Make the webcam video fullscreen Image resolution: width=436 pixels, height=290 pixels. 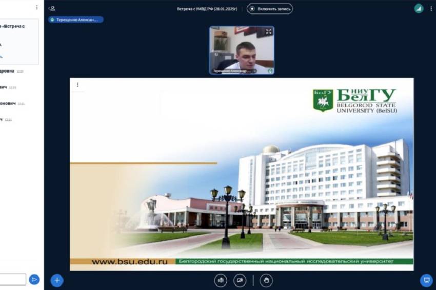(x=268, y=32)
